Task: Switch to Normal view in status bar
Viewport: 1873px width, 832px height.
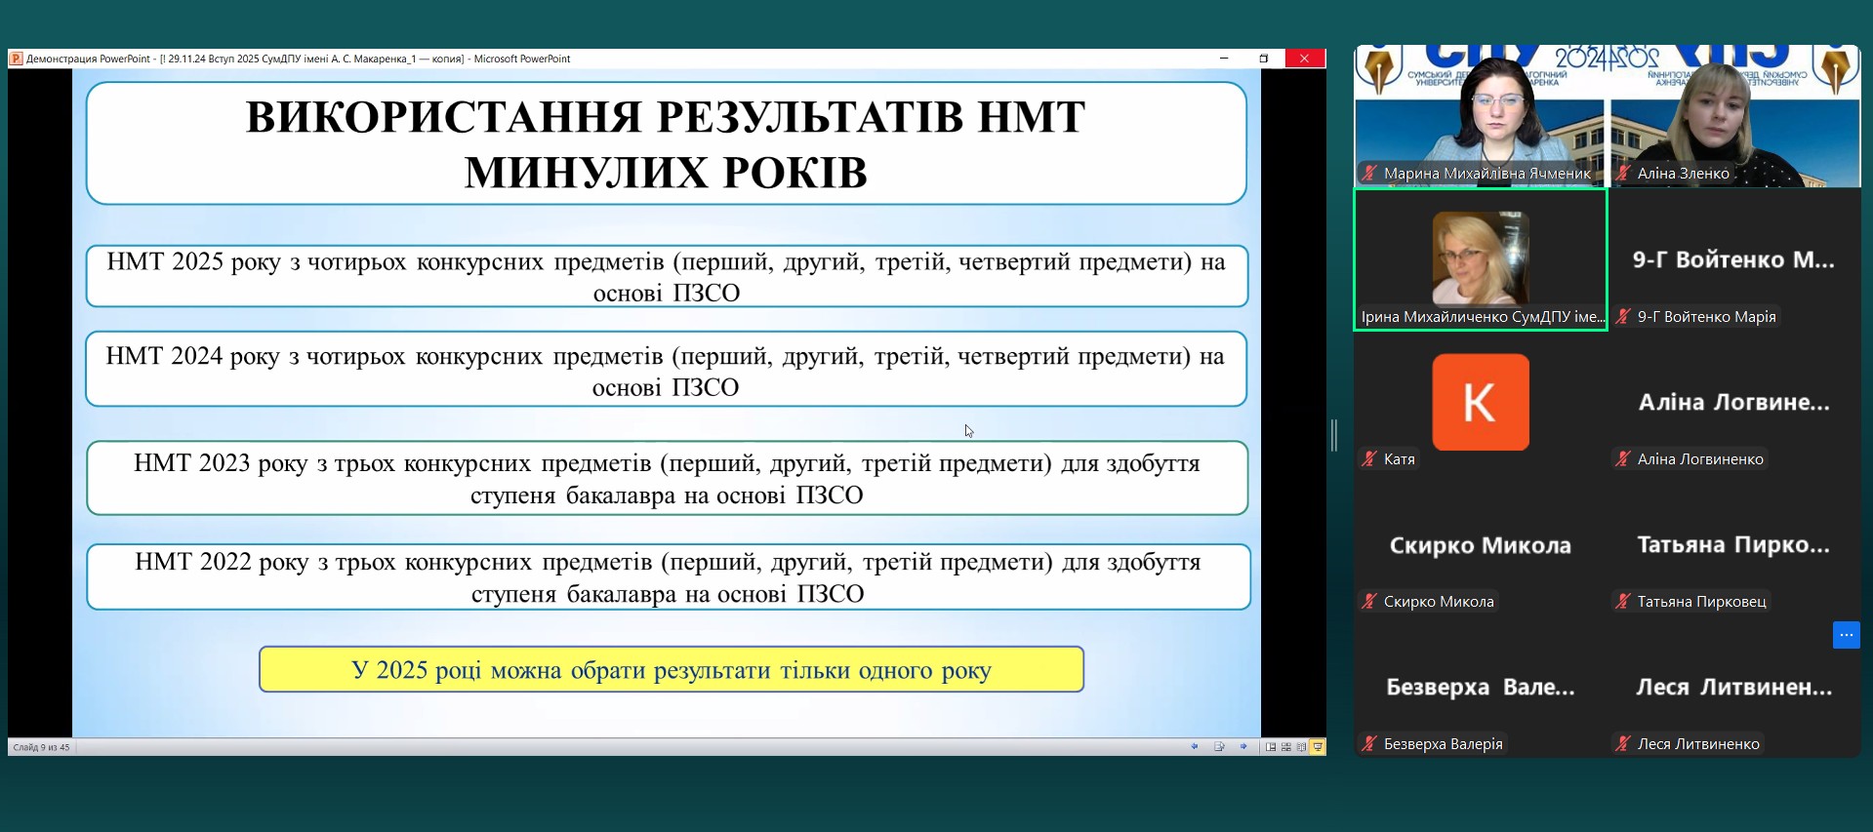Action: click(x=1271, y=747)
